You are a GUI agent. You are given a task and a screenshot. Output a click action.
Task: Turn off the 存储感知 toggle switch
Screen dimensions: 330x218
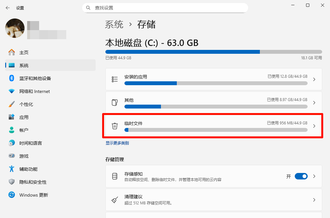pyautogui.click(x=301, y=176)
